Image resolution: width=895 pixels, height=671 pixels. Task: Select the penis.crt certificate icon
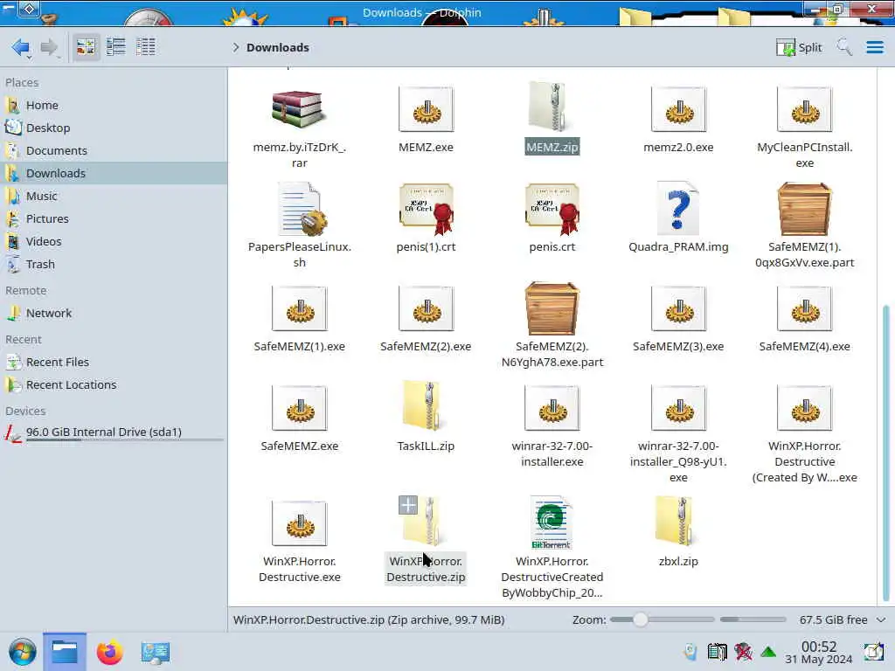[x=552, y=209]
